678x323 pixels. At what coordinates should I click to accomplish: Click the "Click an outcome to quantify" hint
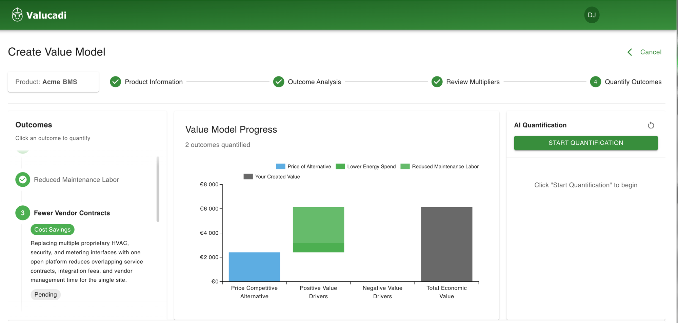pos(53,138)
